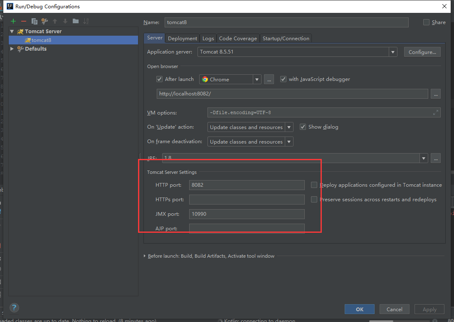Sort configurations with the sort icon

coord(86,21)
